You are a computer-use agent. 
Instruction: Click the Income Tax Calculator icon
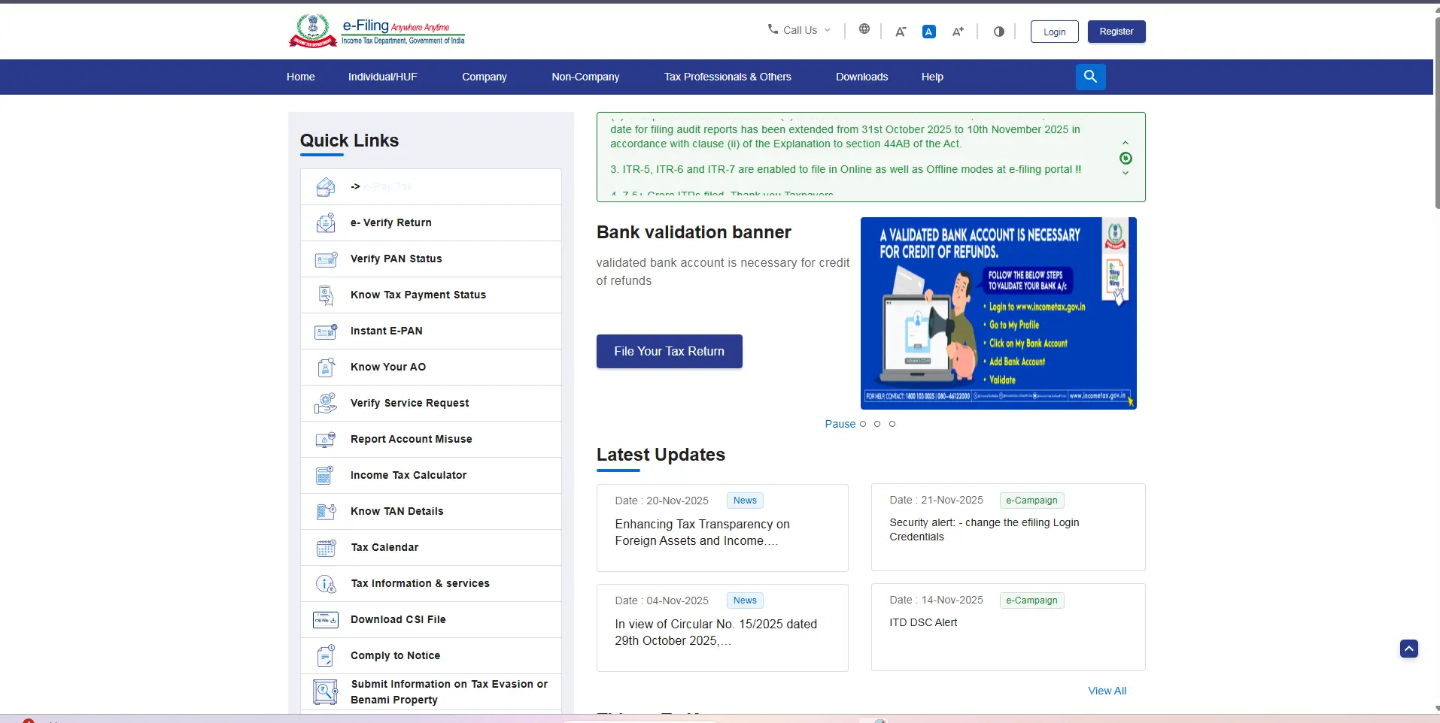coord(325,475)
